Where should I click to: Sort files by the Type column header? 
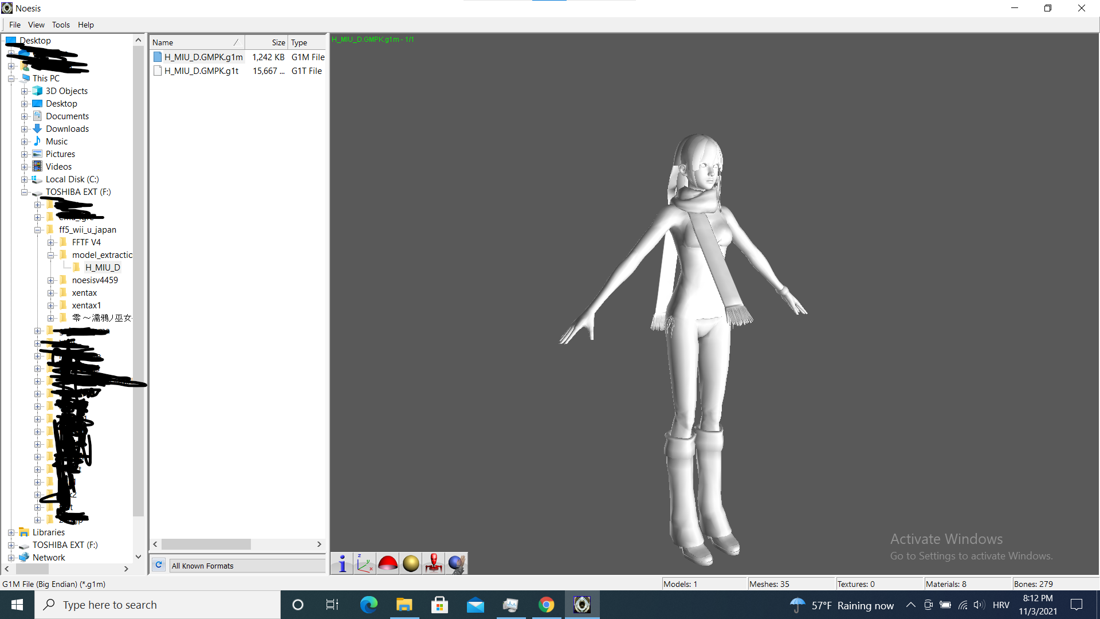307,42
